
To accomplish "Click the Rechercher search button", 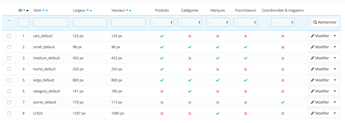I will (x=325, y=22).
